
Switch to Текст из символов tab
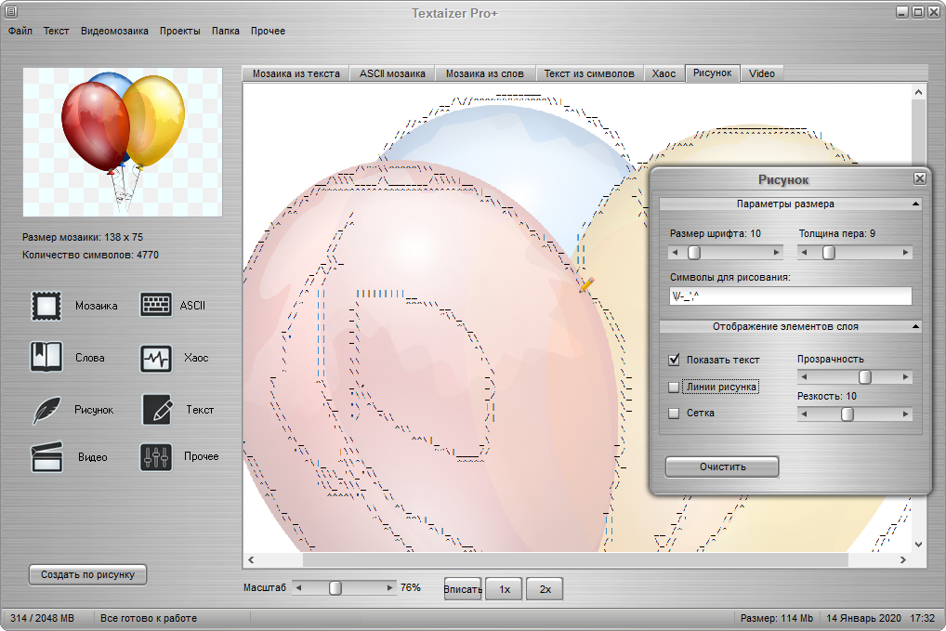tap(589, 73)
